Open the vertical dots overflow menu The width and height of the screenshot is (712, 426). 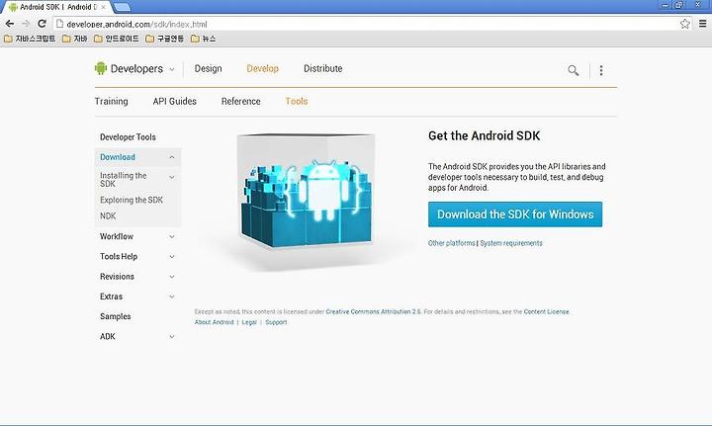coord(601,70)
